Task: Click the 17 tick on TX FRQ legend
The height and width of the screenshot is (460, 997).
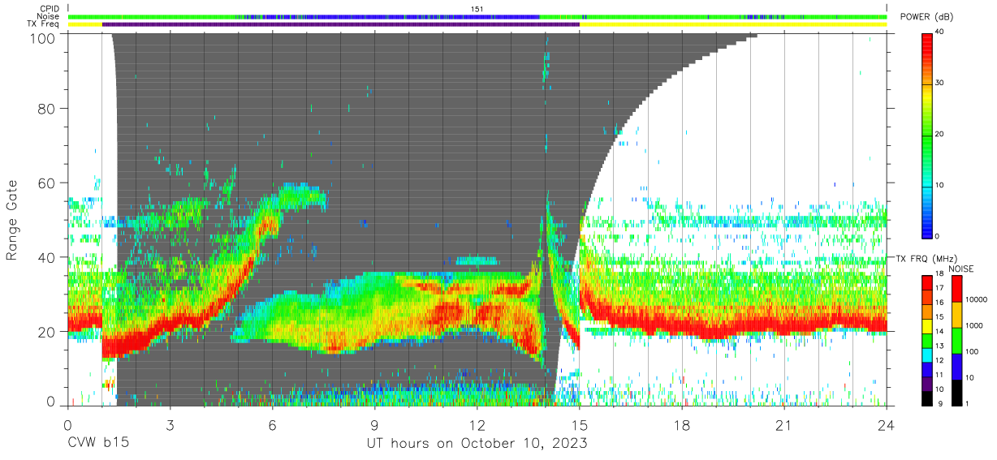Action: click(x=940, y=288)
